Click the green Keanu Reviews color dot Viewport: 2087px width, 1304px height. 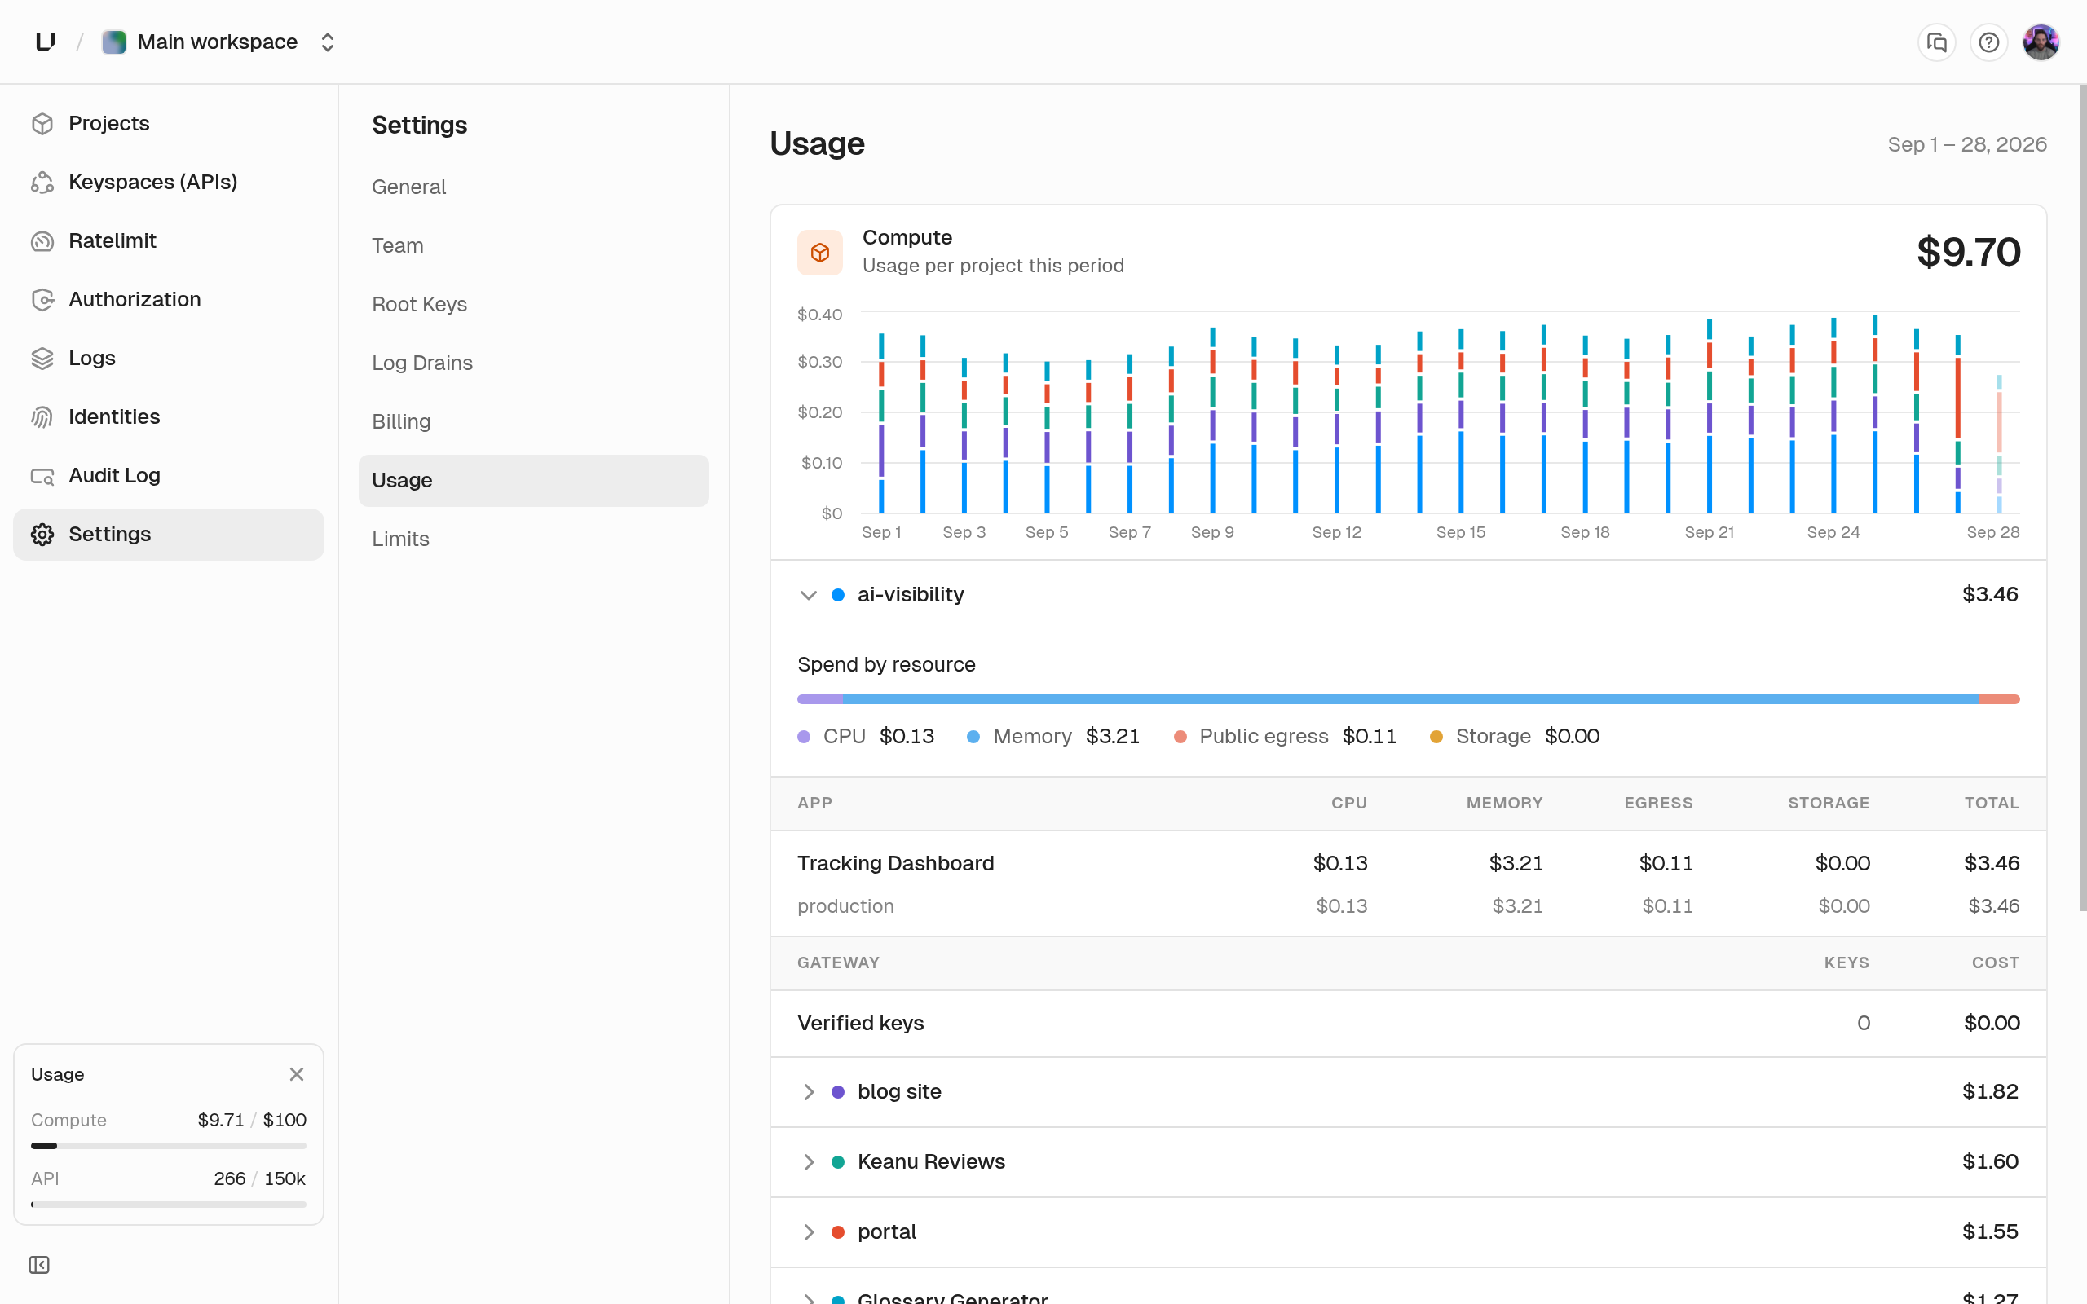click(837, 1161)
